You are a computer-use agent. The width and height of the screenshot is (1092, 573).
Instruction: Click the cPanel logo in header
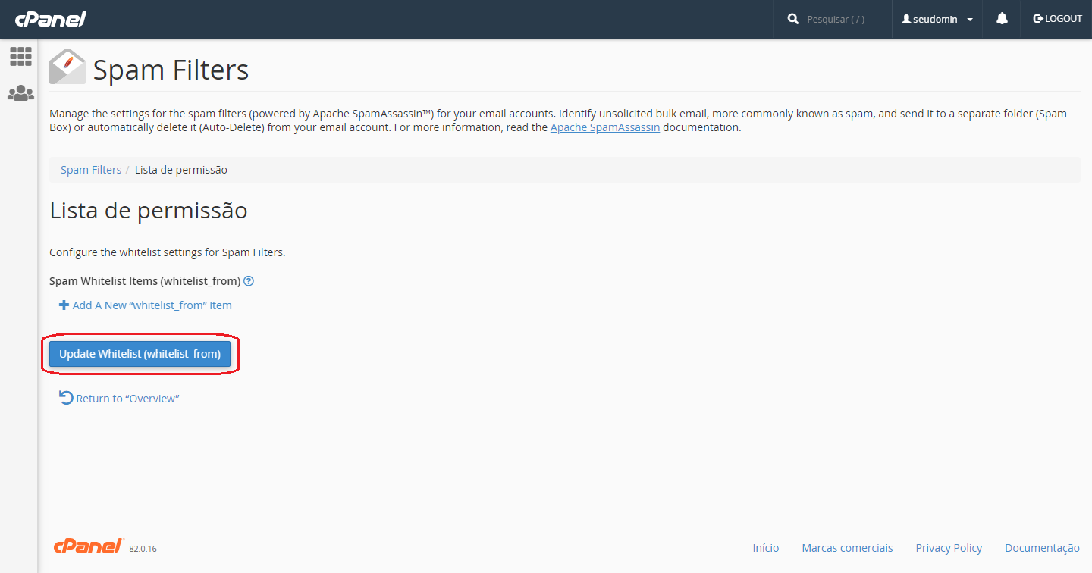[x=50, y=19]
